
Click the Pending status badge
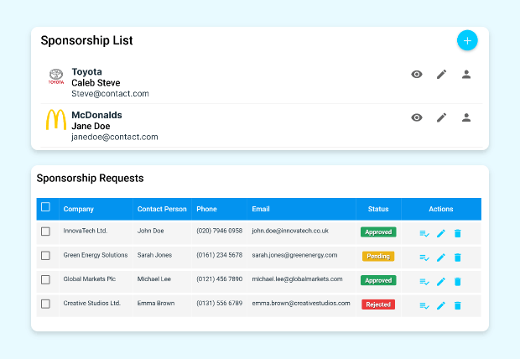(378, 256)
